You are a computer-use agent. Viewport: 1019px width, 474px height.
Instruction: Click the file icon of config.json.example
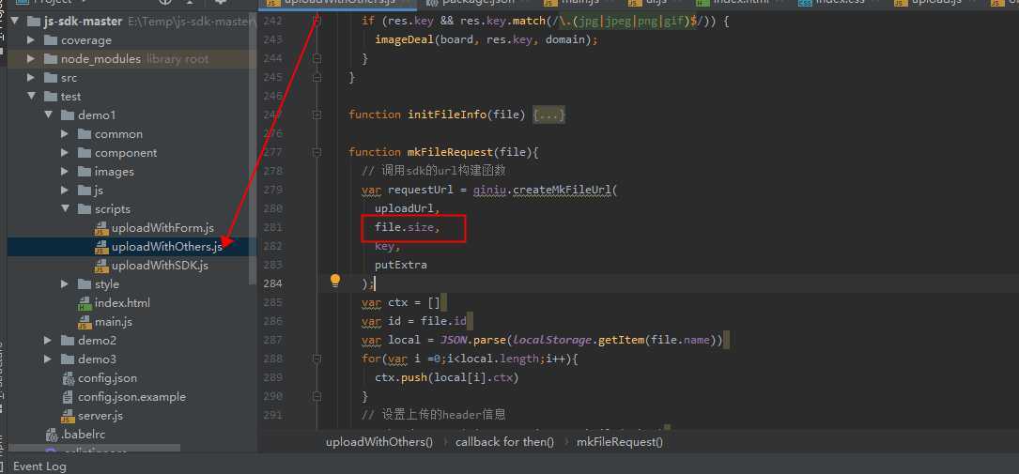[68, 397]
